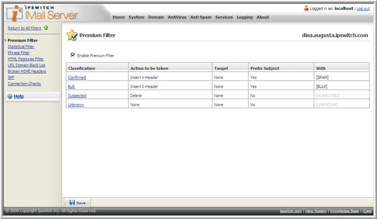The image size is (377, 219).
Task: Open the Knowledge Base footer link
Action: pyautogui.click(x=344, y=211)
